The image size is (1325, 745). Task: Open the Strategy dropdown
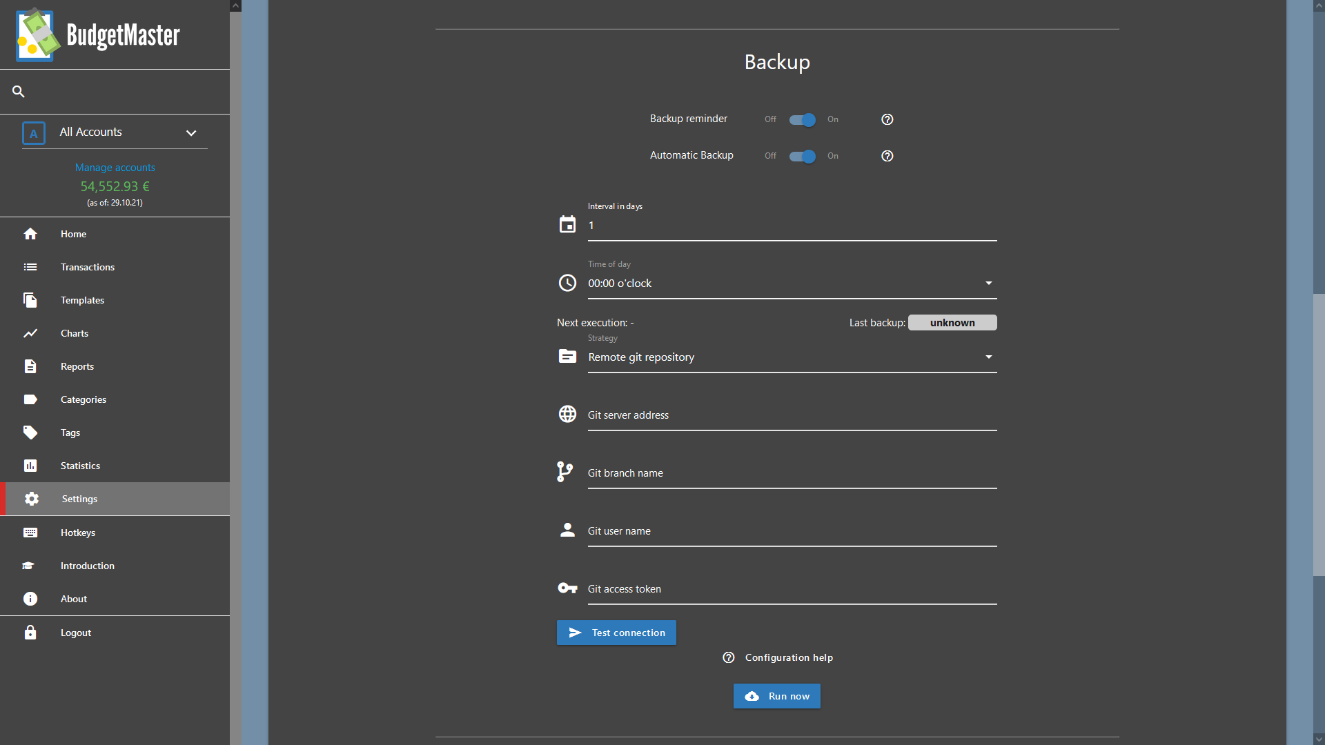coord(792,357)
